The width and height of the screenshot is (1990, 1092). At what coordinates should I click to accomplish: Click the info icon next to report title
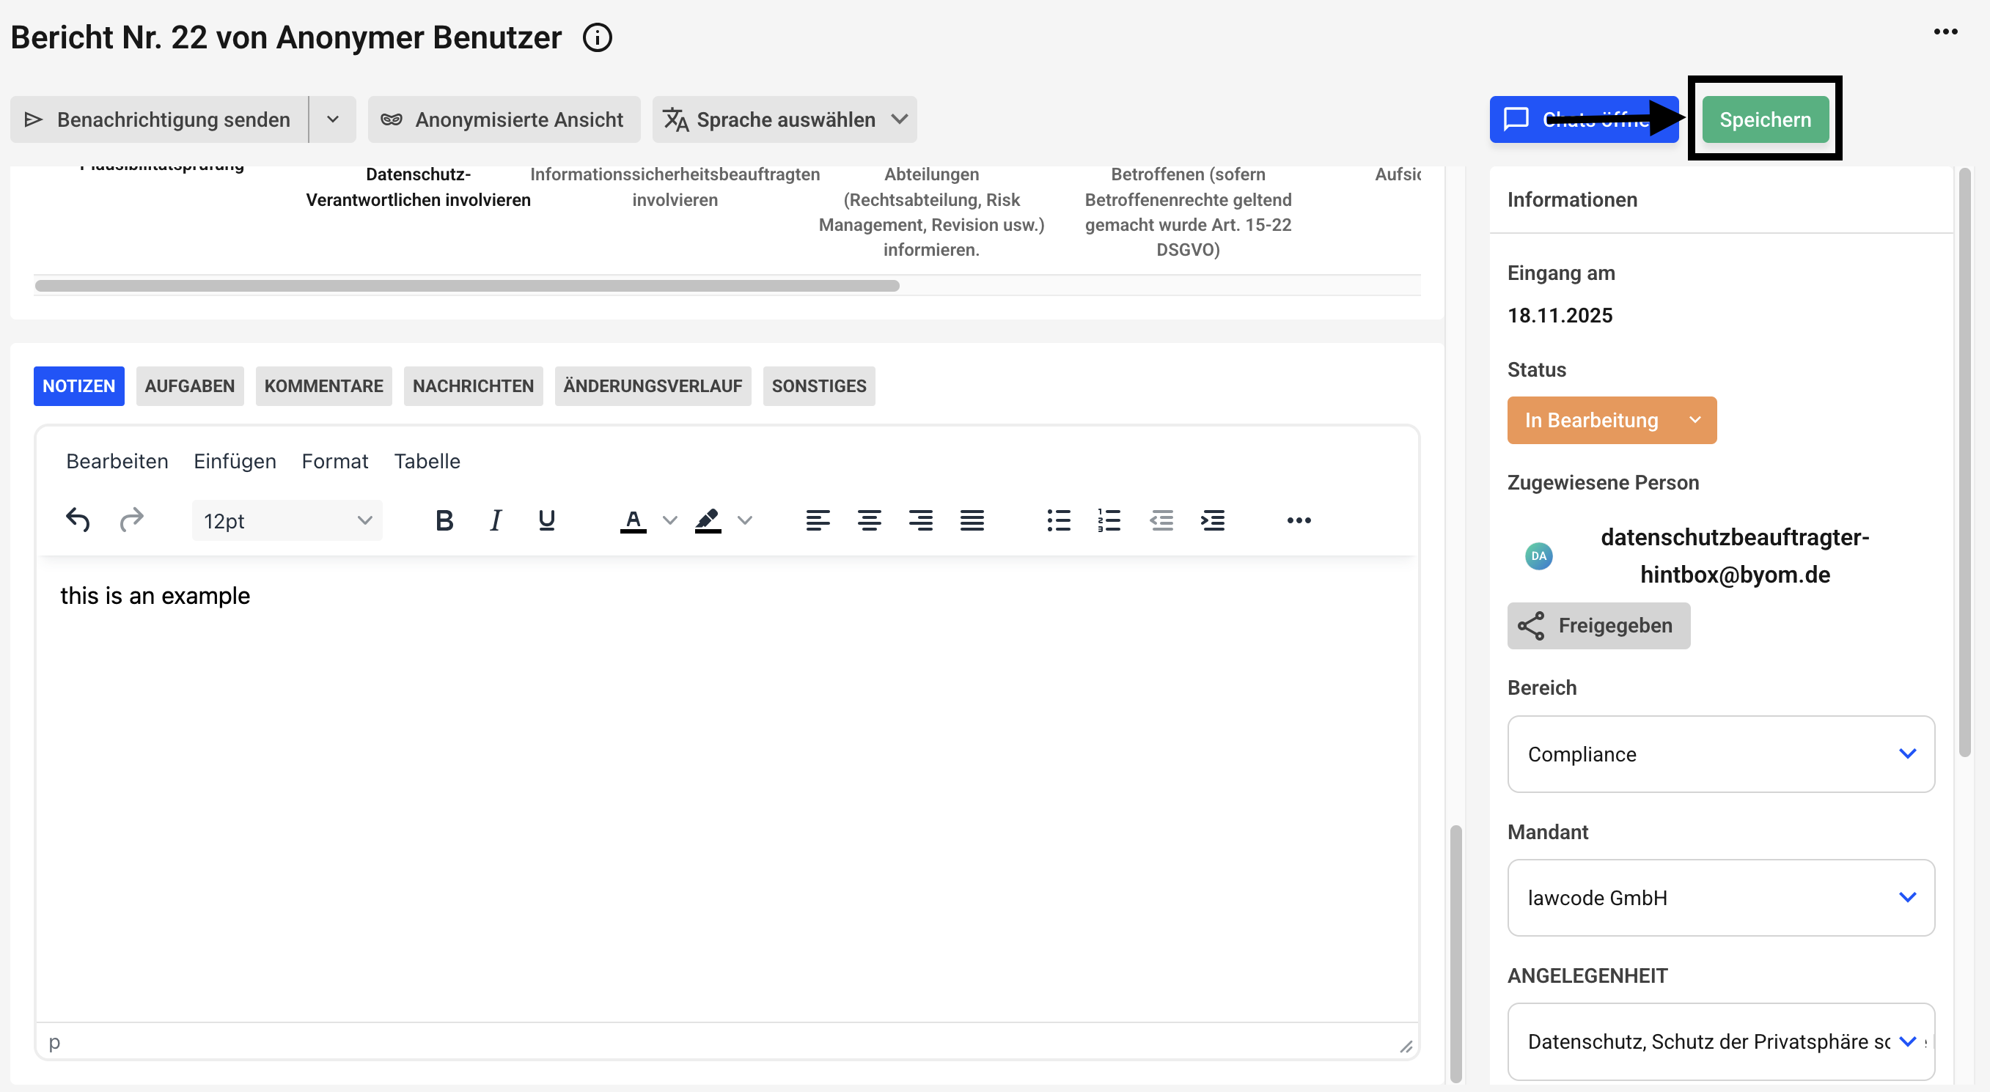point(596,37)
